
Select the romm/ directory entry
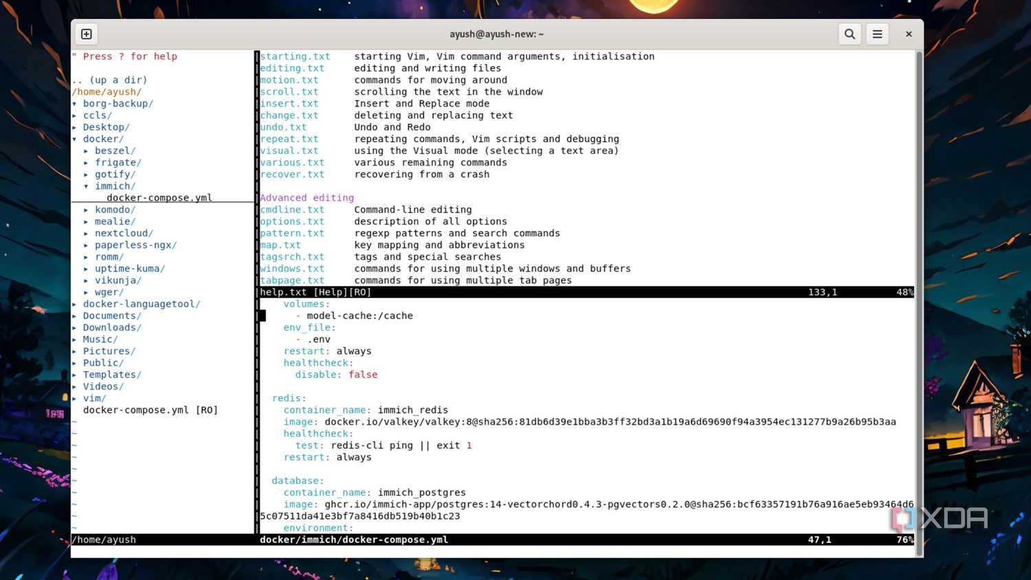pyautogui.click(x=109, y=257)
